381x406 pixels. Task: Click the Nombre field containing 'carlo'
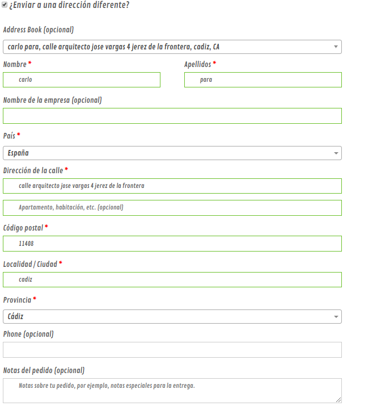[82, 79]
